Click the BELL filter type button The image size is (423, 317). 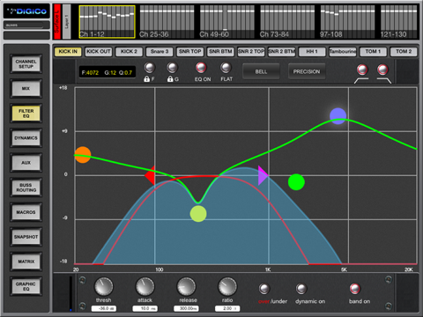tap(261, 71)
